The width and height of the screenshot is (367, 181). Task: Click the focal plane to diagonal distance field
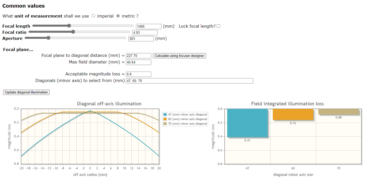coord(138,56)
